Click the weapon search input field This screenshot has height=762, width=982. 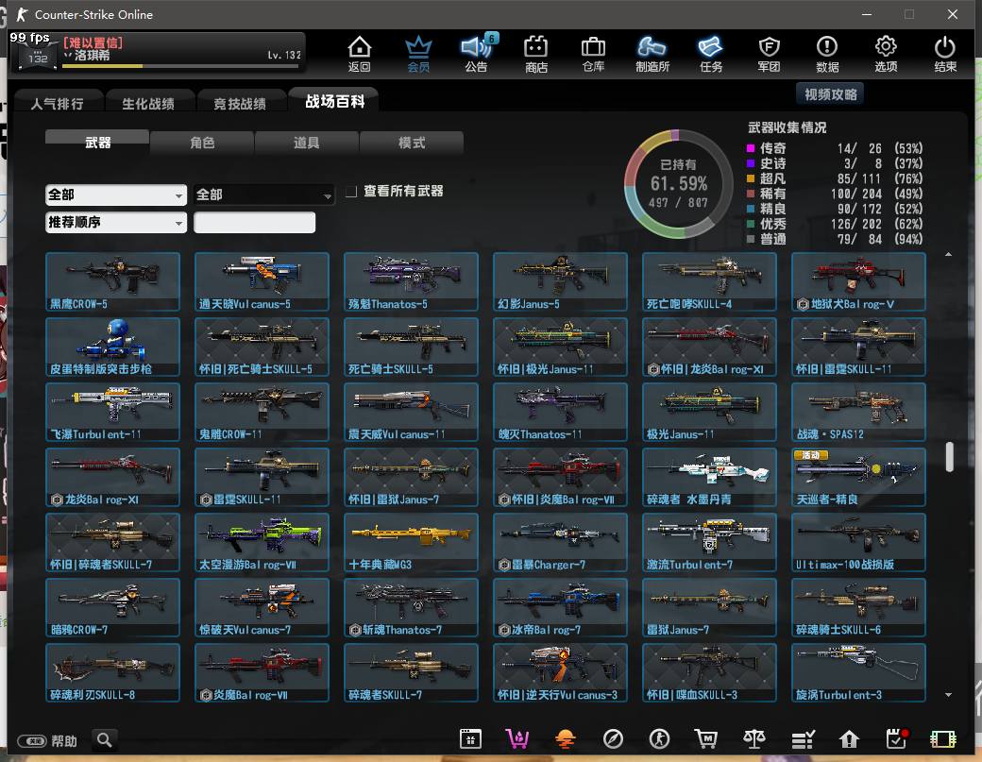(x=254, y=222)
